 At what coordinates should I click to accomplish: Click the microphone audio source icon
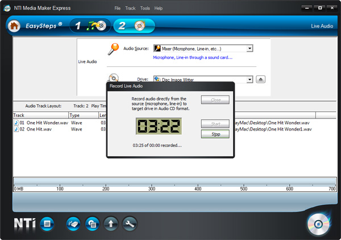(x=113, y=49)
